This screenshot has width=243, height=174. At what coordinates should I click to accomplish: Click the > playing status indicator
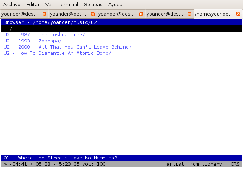[x=5, y=164]
